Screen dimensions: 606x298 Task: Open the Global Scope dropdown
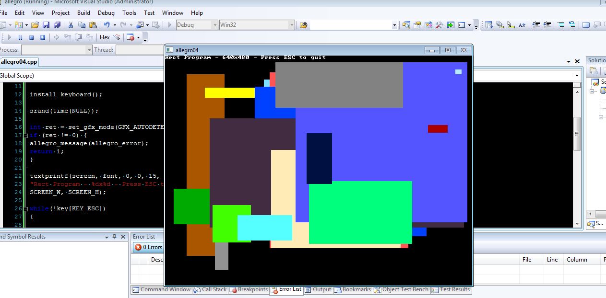pyautogui.click(x=576, y=75)
